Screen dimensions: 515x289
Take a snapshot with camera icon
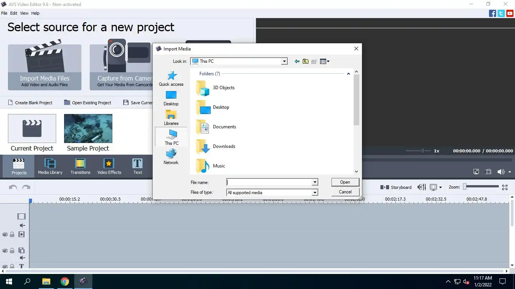coord(488,172)
